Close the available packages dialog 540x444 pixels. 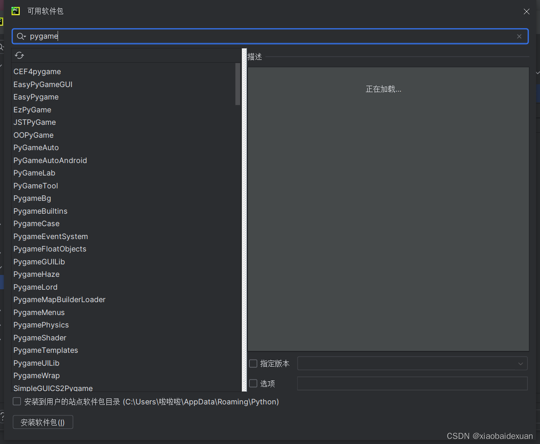526,12
